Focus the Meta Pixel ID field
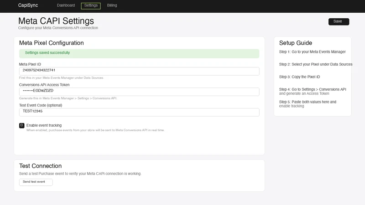The height and width of the screenshot is (205, 365). tap(139, 71)
